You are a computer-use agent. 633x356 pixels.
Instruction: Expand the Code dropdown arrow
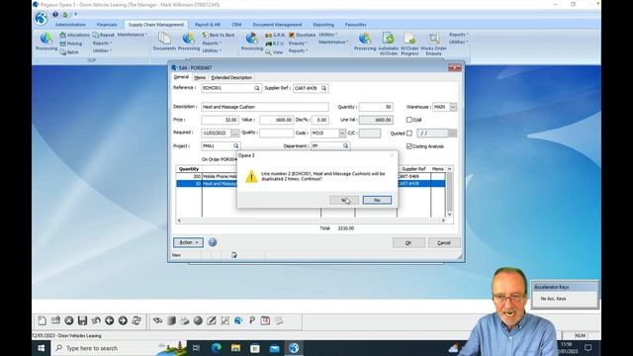342,133
